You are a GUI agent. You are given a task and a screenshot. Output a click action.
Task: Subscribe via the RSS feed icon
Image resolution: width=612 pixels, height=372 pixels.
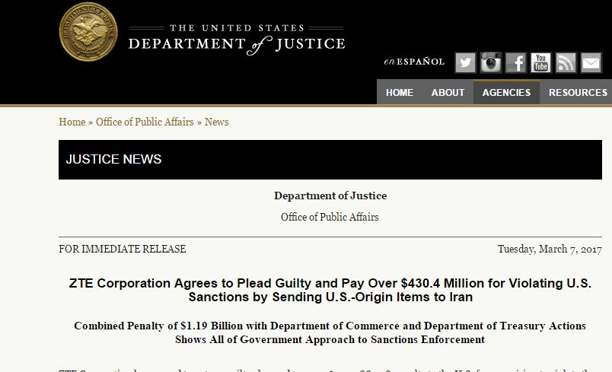pos(566,62)
